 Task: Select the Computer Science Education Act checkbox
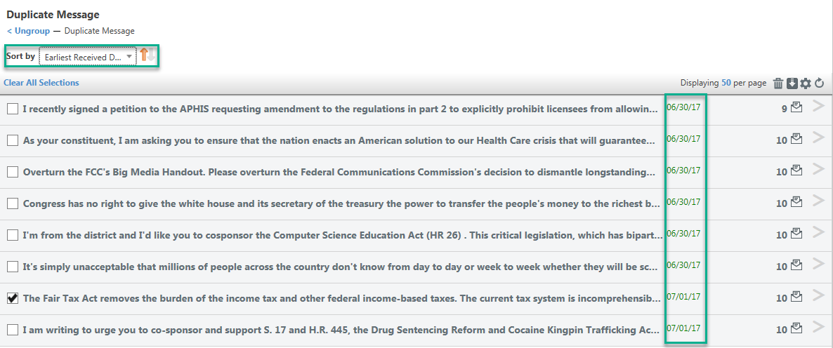pos(13,236)
